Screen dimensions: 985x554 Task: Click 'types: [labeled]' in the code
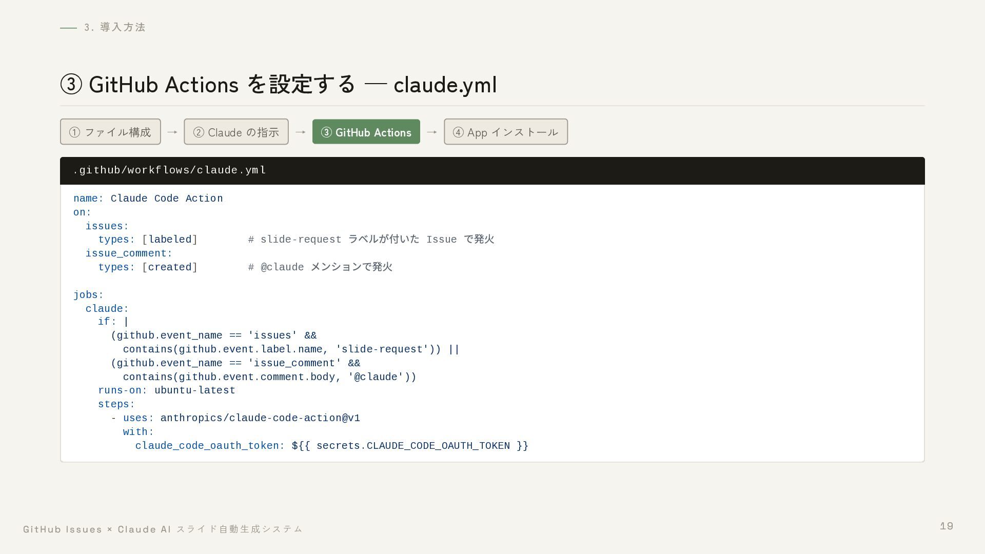148,240
